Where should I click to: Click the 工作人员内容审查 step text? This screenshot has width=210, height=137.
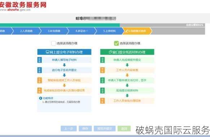click(127, 70)
